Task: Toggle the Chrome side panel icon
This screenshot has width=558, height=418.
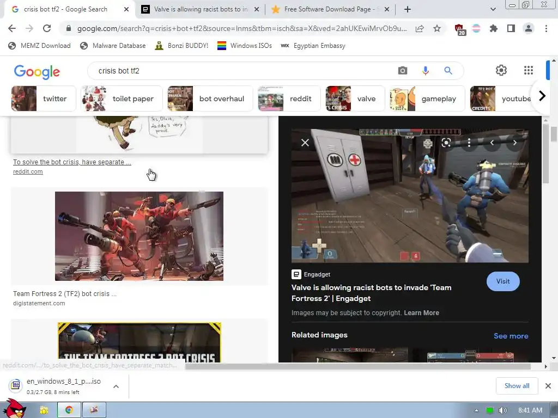Action: click(511, 28)
